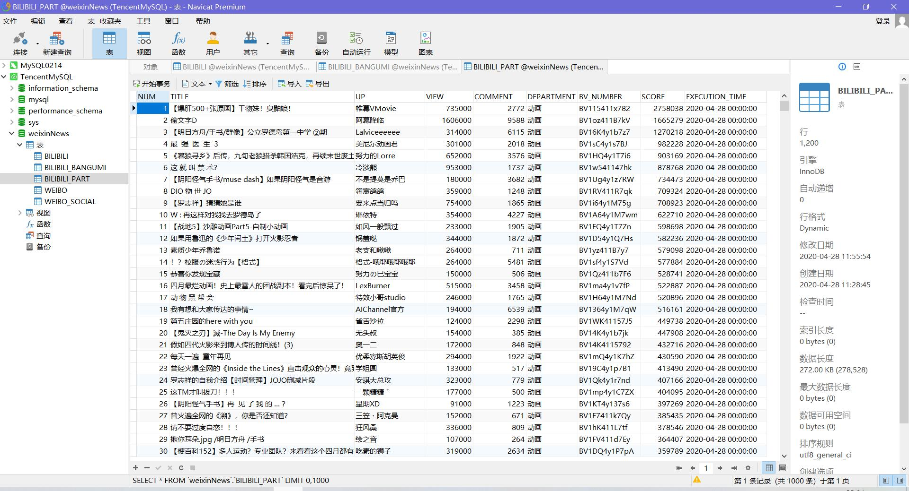Select the WEIBO_SOCIAL table in tree
The width and height of the screenshot is (909, 491).
[70, 201]
